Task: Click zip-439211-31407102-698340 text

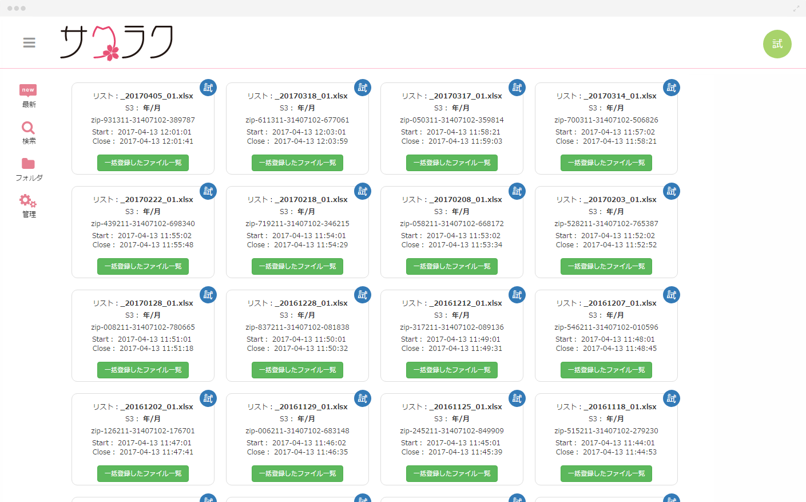Action: (x=143, y=224)
